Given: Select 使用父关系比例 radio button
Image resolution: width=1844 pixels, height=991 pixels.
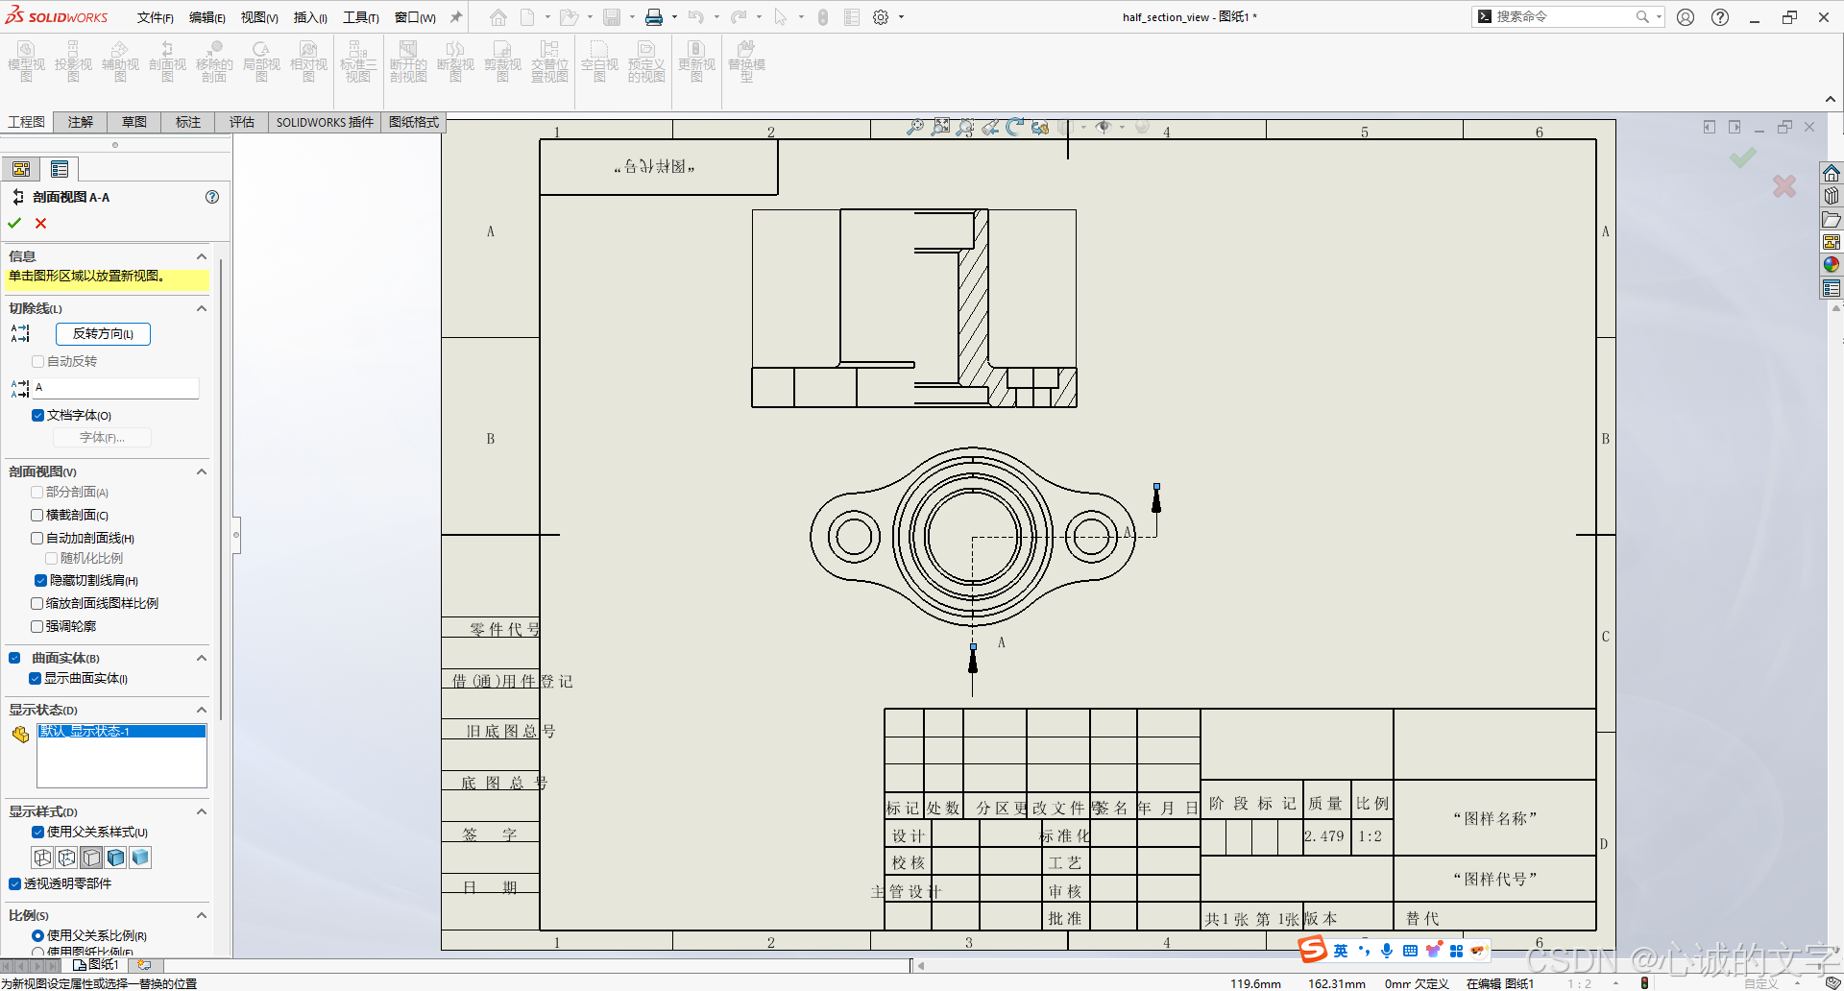Looking at the screenshot, I should [37, 936].
